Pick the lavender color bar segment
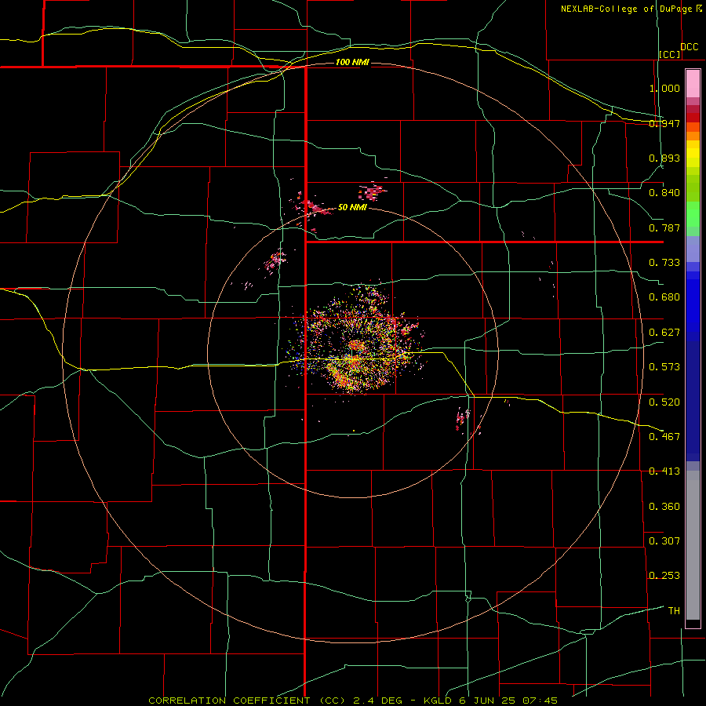The height and width of the screenshot is (706, 706). click(693, 249)
